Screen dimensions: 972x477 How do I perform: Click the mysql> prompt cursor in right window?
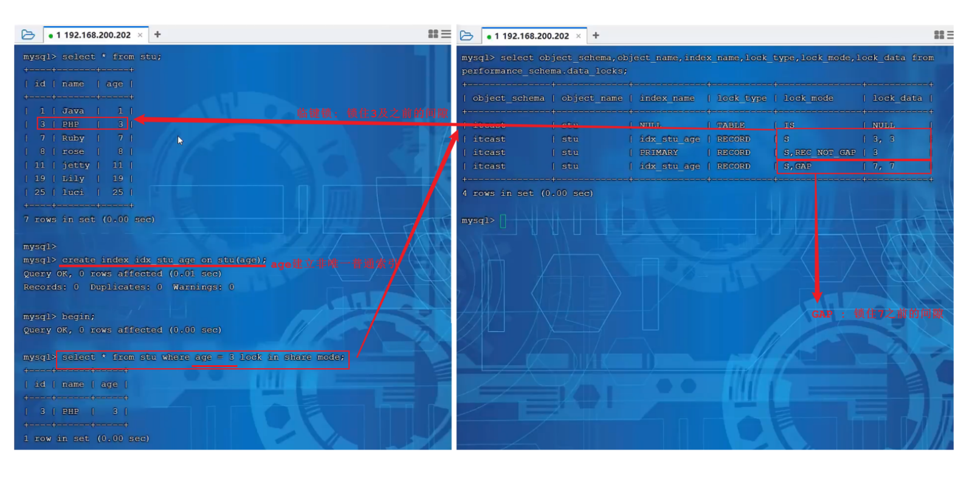(x=503, y=221)
